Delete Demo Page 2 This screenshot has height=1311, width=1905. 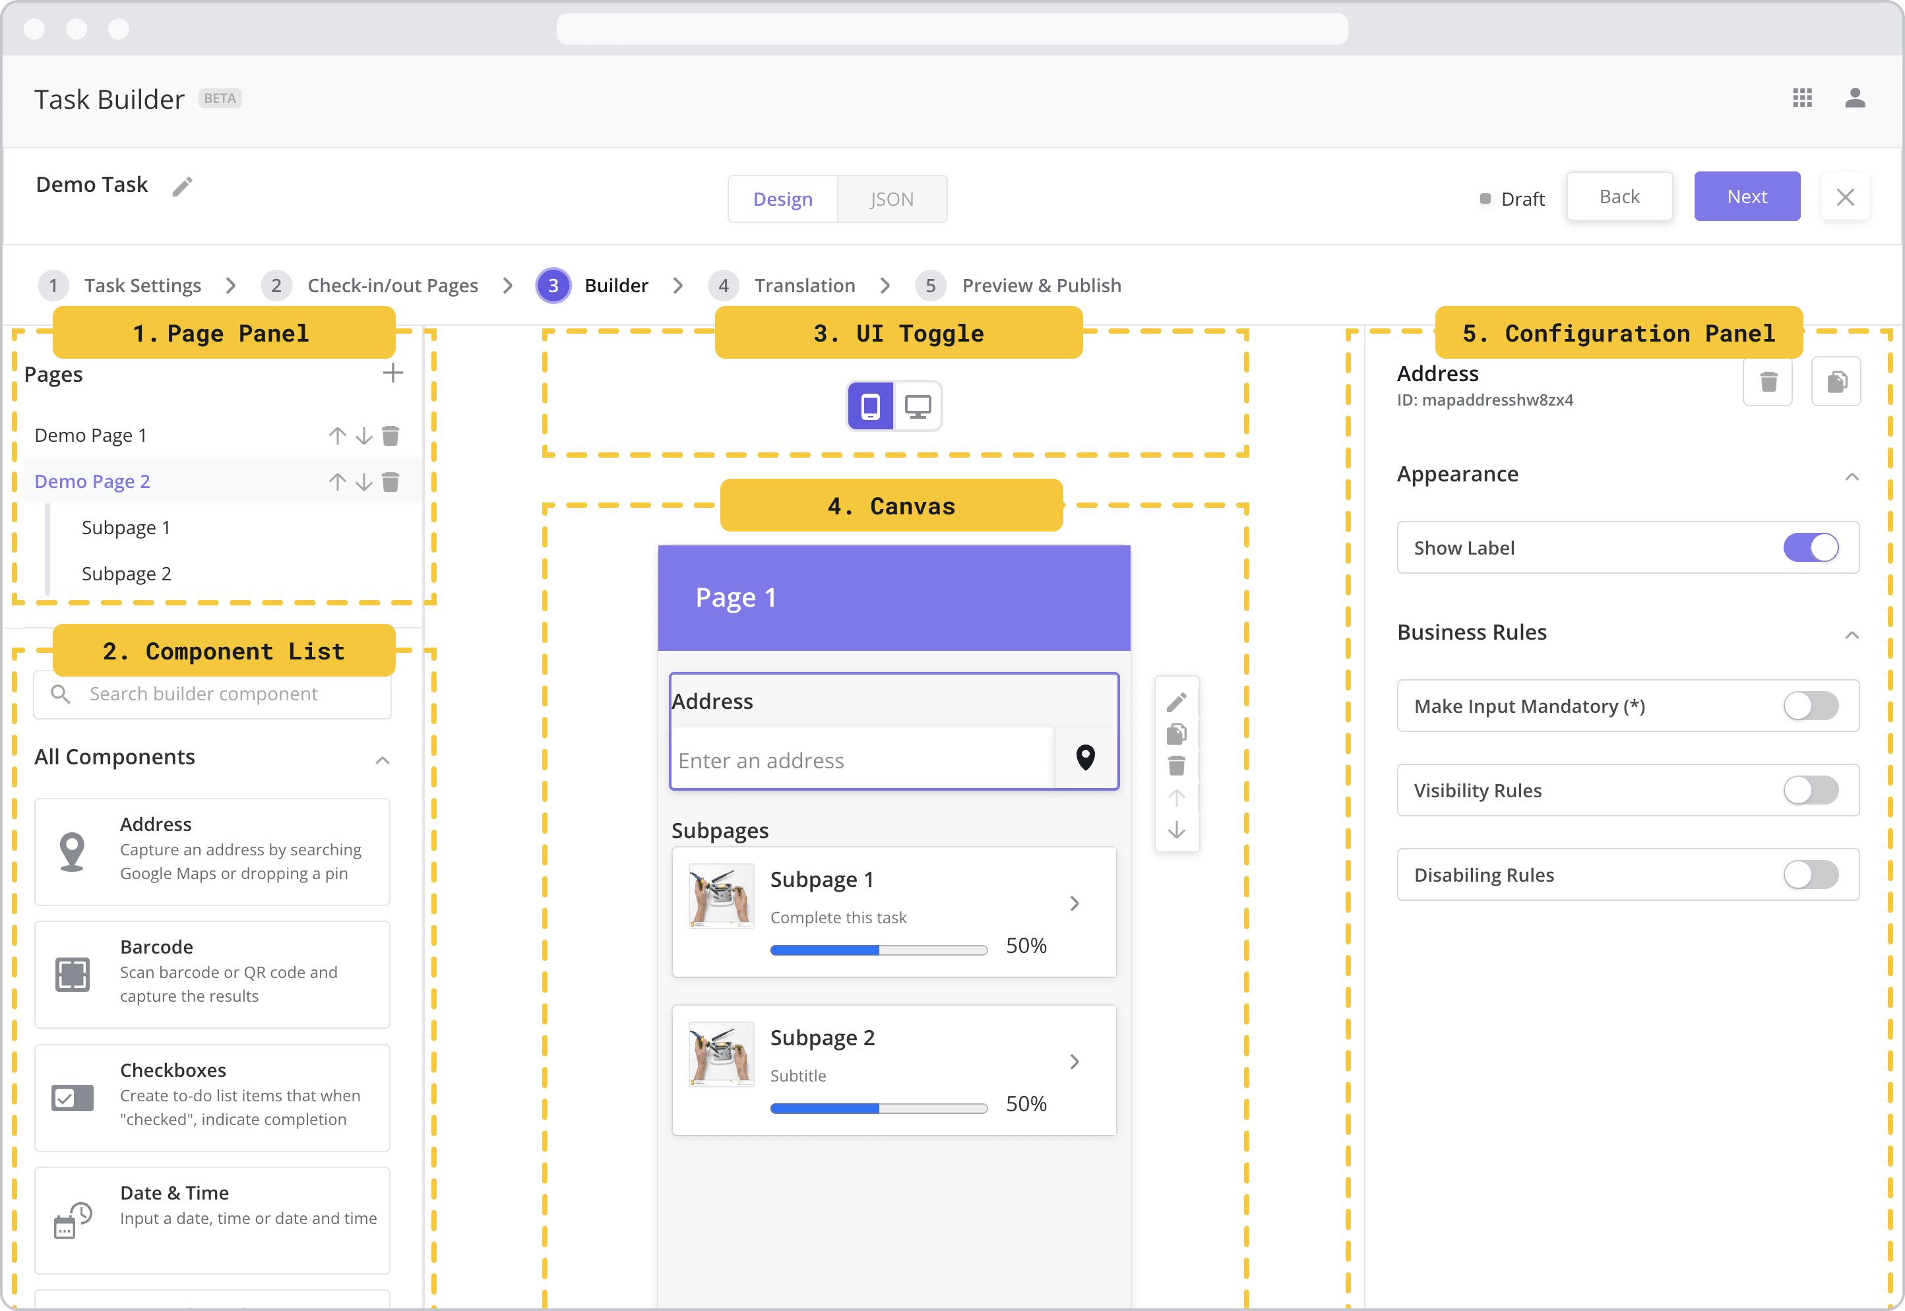[391, 481]
